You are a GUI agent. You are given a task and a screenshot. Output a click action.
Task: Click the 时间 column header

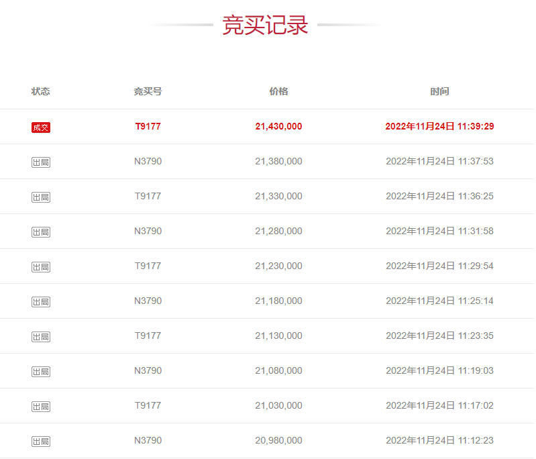click(x=439, y=91)
